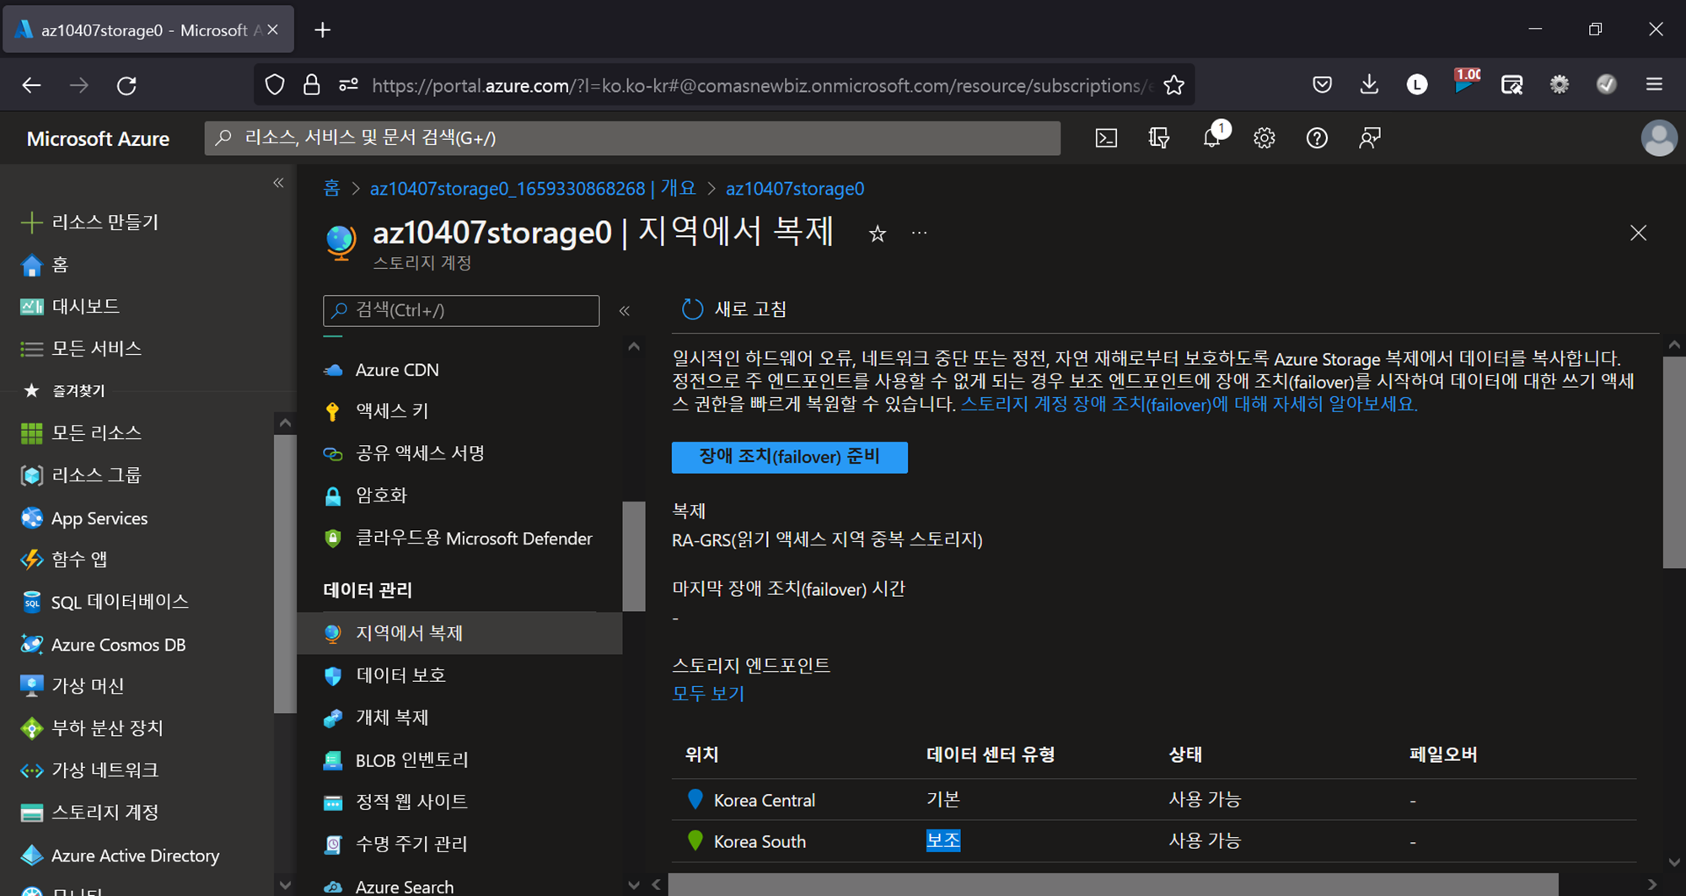Open browser downloads icon

tap(1369, 84)
